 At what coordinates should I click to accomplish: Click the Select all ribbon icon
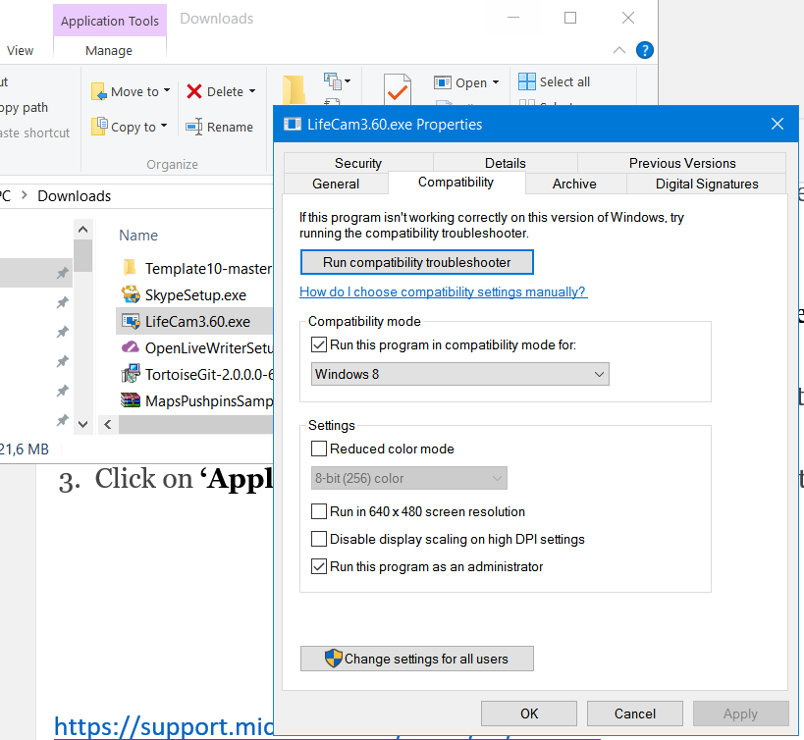[527, 82]
